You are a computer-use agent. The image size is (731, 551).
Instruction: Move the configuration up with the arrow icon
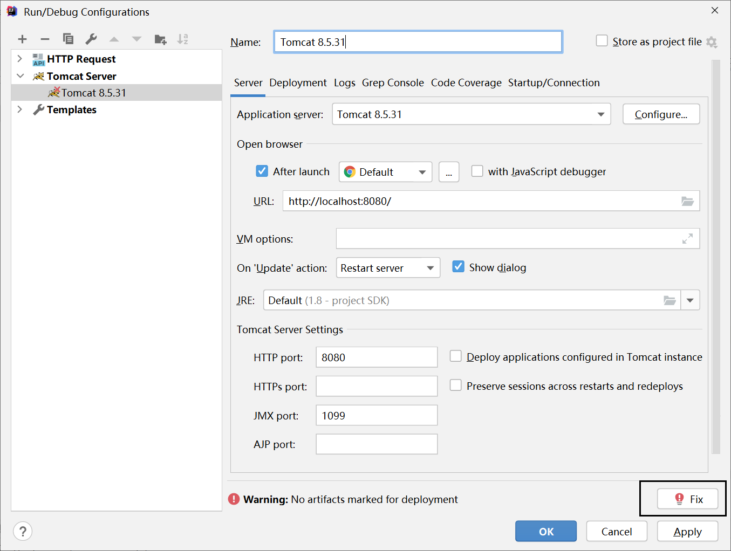click(x=114, y=39)
